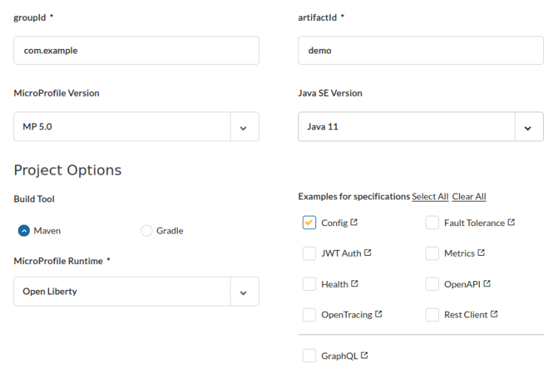This screenshot has height=383, width=558.
Task: Click the GraphQL label text
Action: pos(339,356)
